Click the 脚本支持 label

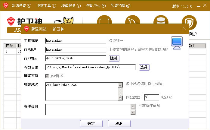31,76
